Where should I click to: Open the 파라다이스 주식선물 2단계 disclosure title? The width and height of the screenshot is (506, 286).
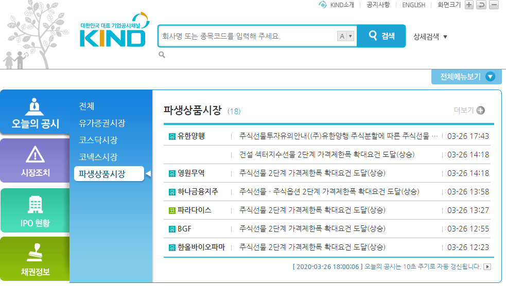[312, 210]
